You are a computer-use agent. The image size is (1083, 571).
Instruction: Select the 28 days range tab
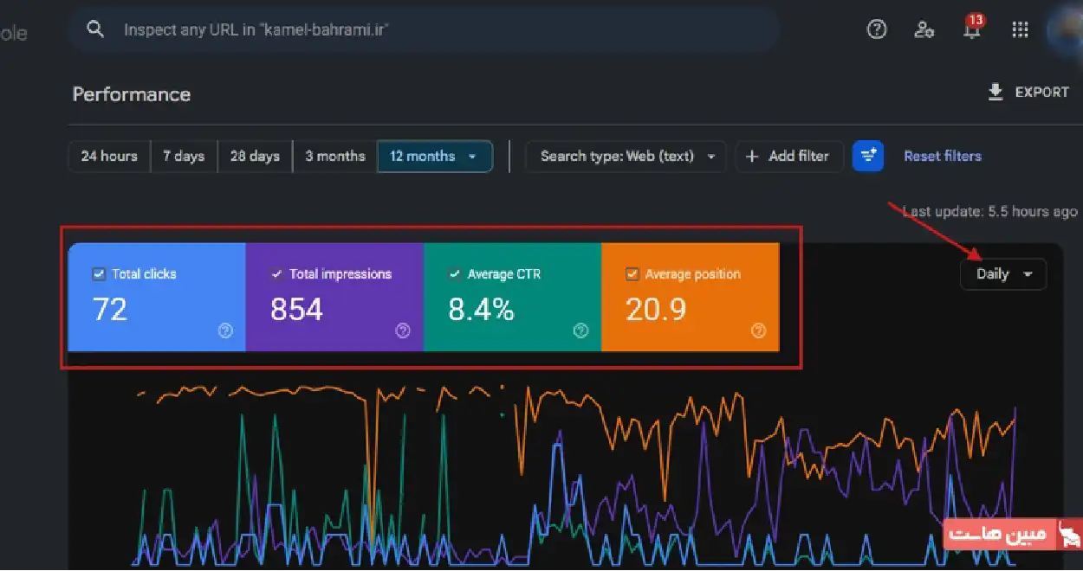255,157
